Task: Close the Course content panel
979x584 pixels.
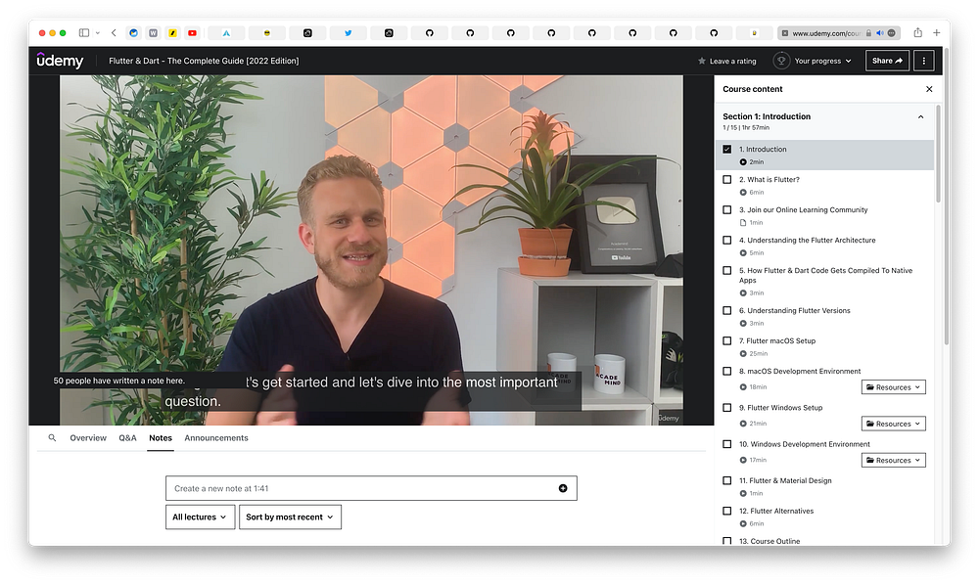Action: [x=928, y=89]
